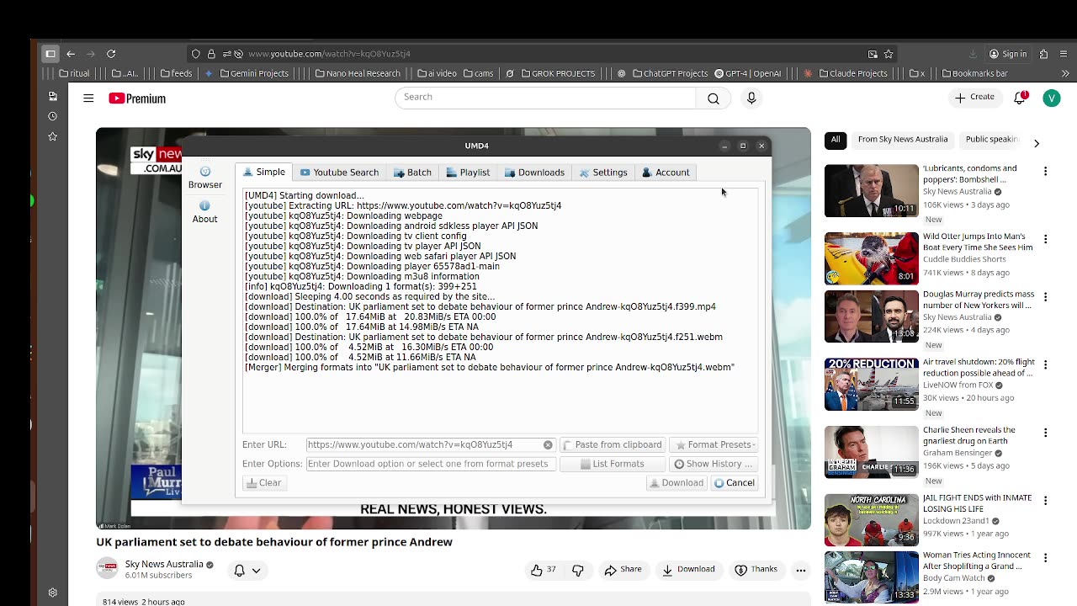Open the Playlist tab
This screenshot has width=1077, height=606.
[468, 172]
